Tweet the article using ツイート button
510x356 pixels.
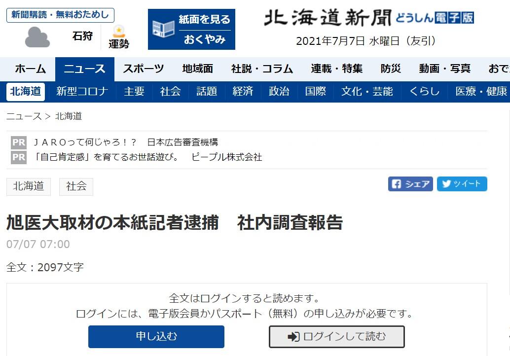point(462,184)
